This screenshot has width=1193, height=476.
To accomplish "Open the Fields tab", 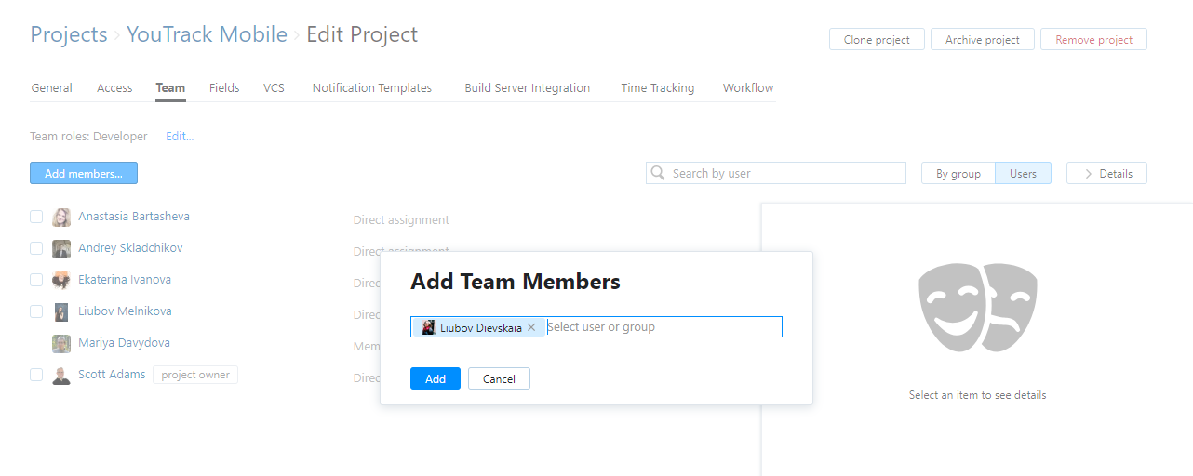I will pos(224,88).
